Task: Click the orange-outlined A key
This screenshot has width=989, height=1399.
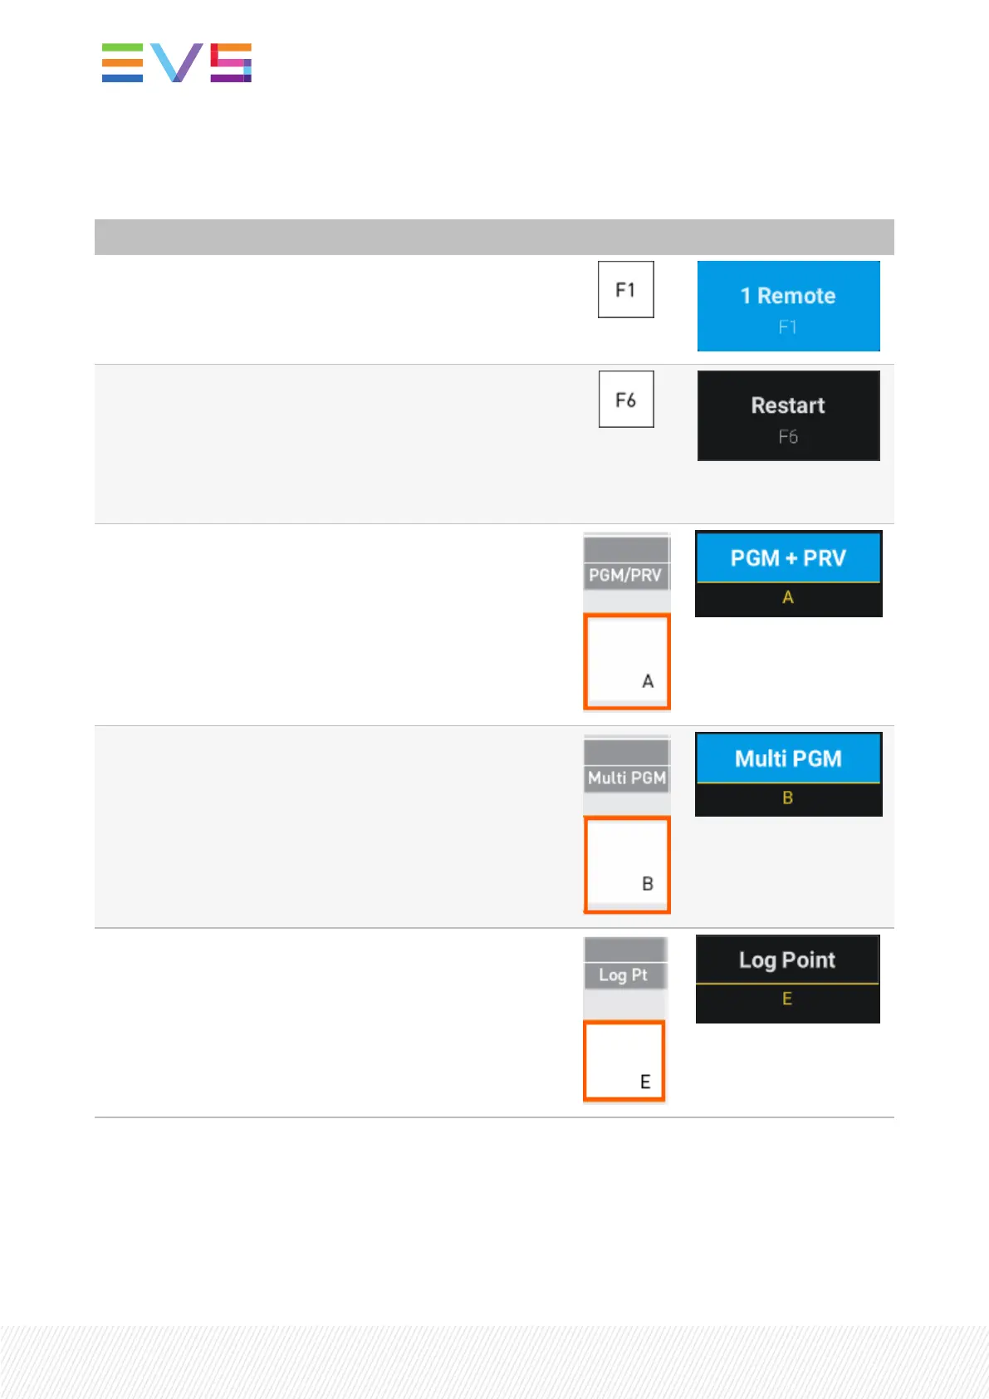Action: pyautogui.click(x=627, y=662)
